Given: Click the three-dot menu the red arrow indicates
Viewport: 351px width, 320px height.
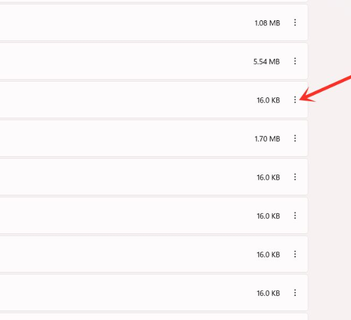Looking at the screenshot, I should point(295,99).
